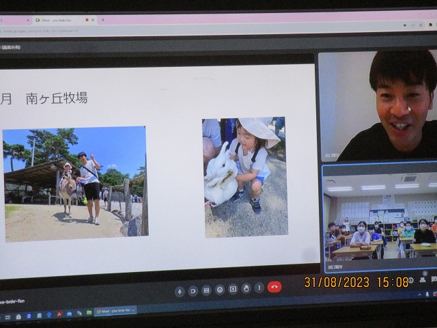This screenshot has width=437, height=328.
Task: Click red leave call button
Action: (274, 287)
